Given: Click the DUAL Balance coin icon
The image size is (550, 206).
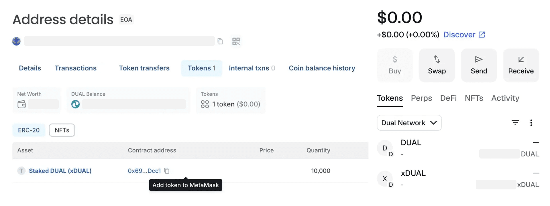Looking at the screenshot, I should tap(75, 104).
